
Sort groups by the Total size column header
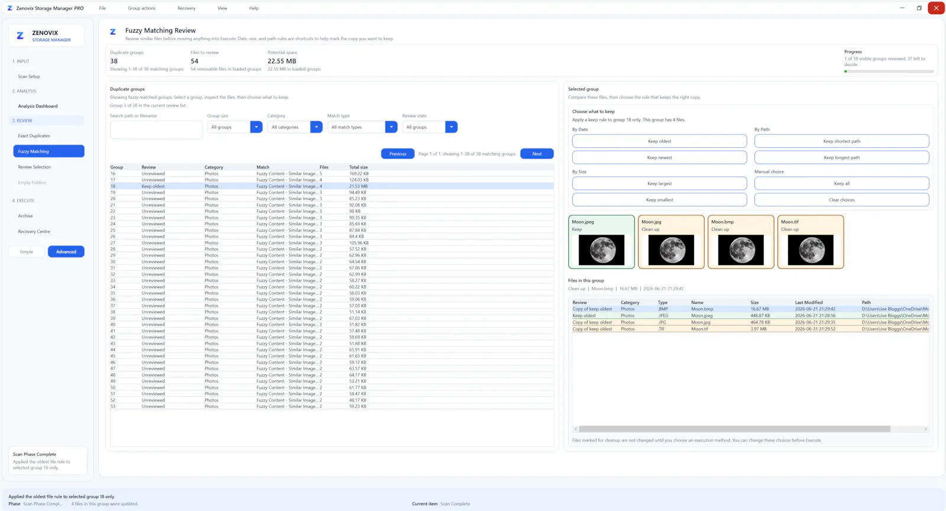pos(358,167)
